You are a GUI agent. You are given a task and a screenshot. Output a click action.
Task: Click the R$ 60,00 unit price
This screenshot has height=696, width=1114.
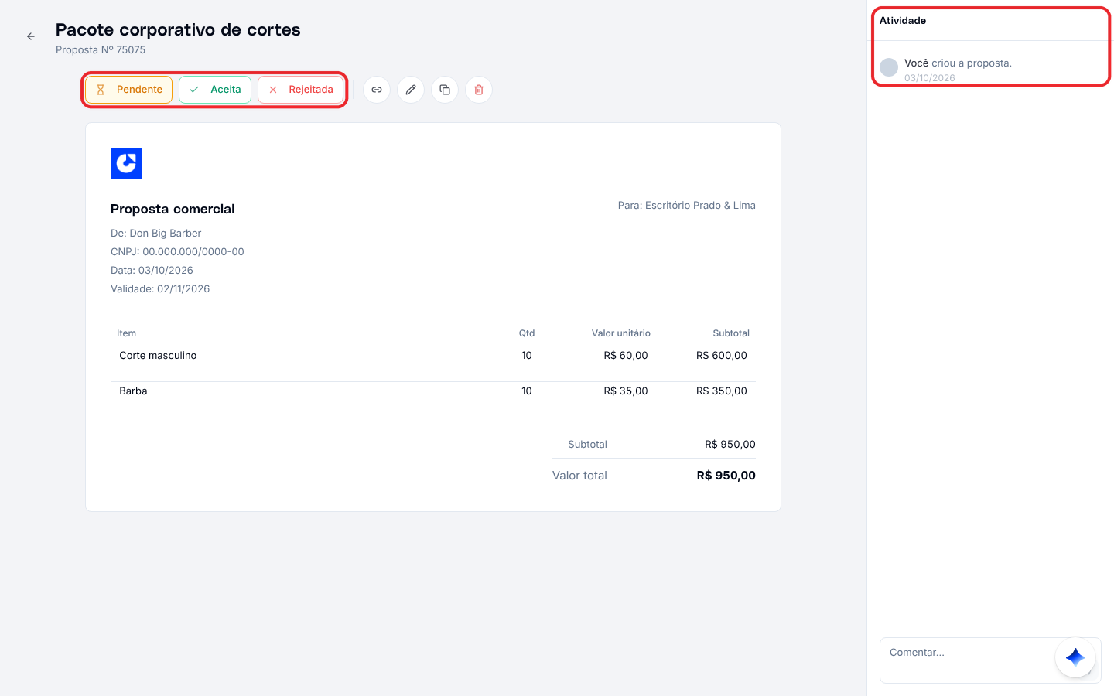[626, 356]
